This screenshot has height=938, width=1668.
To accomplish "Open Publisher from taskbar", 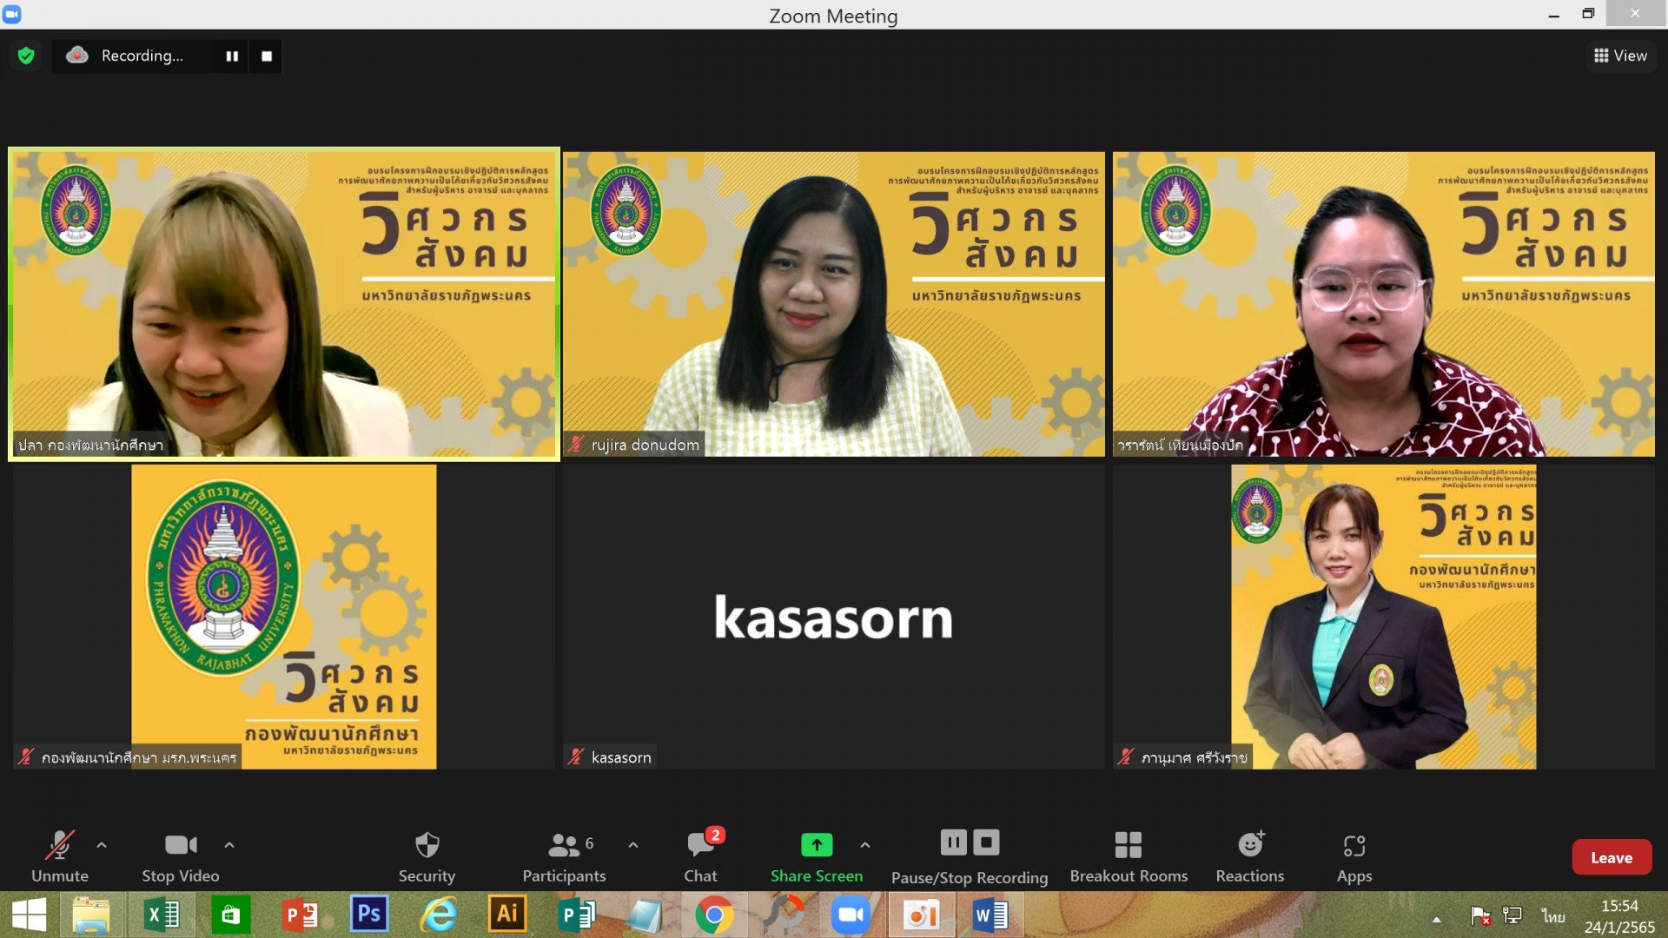I will [576, 915].
